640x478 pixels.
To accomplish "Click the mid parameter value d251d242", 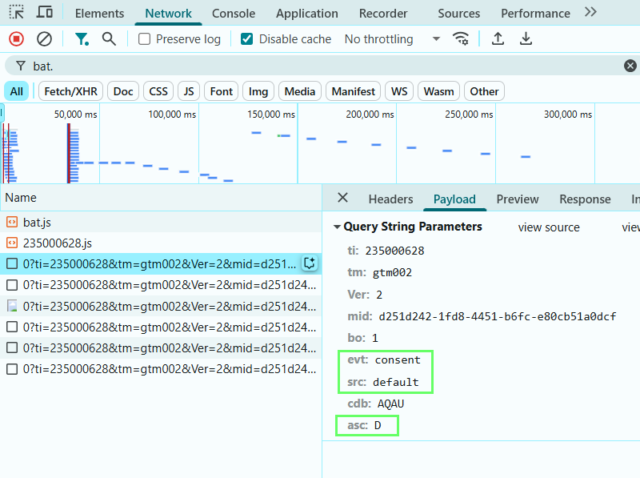I will point(497,316).
